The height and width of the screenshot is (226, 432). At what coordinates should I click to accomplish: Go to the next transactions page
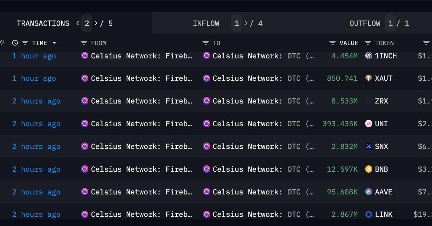pos(96,23)
